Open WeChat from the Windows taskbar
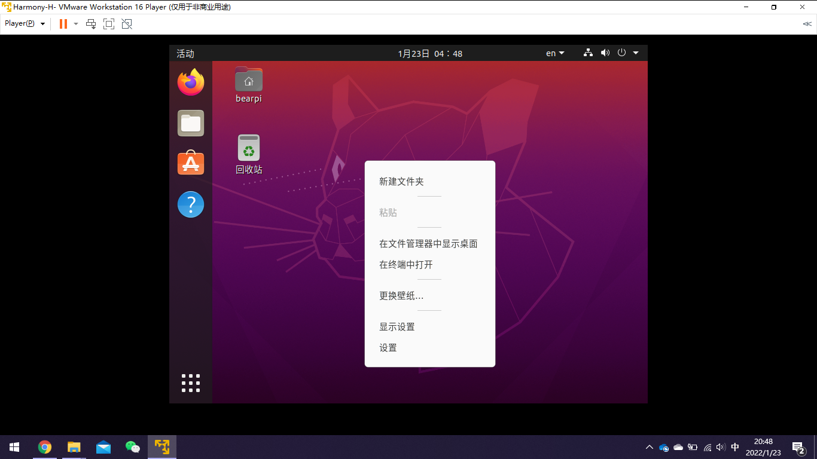This screenshot has height=459, width=817. [133, 447]
